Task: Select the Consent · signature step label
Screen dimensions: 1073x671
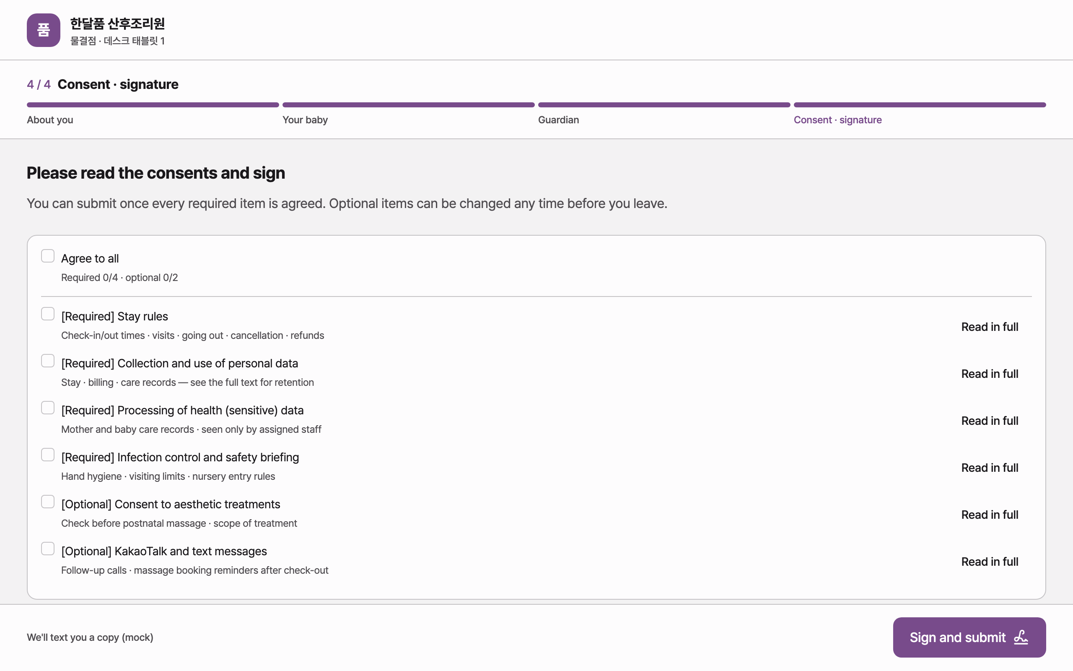Action: (837, 120)
